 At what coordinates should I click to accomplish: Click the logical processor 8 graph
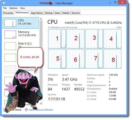tap(113, 59)
